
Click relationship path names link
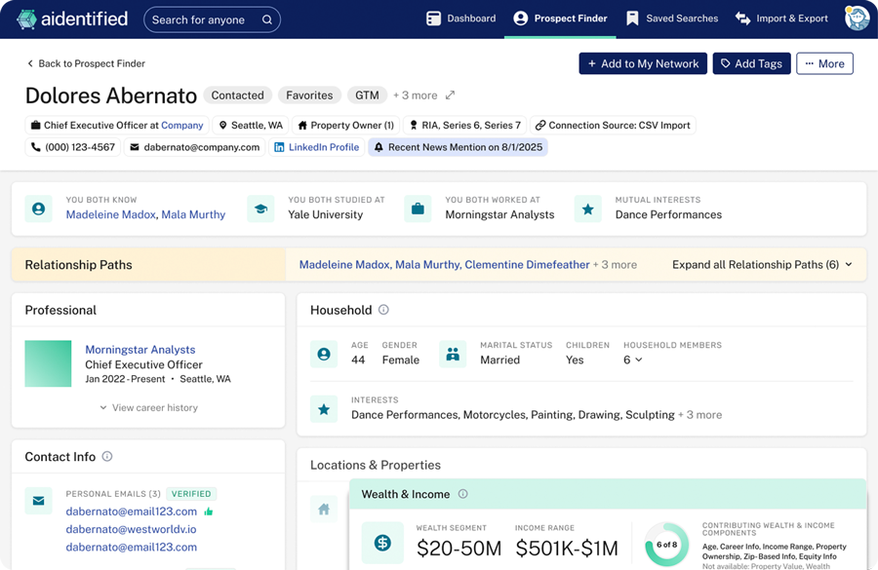[x=444, y=265]
